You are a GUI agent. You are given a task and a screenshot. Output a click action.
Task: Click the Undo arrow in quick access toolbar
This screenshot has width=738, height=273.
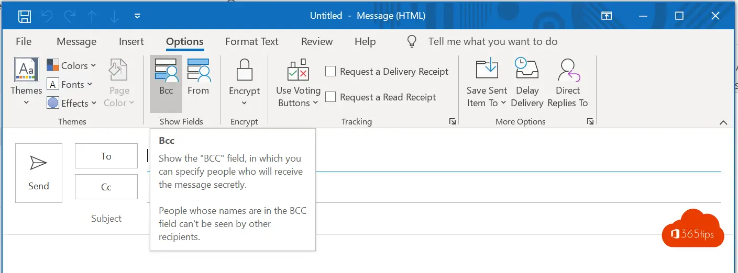[x=47, y=16]
